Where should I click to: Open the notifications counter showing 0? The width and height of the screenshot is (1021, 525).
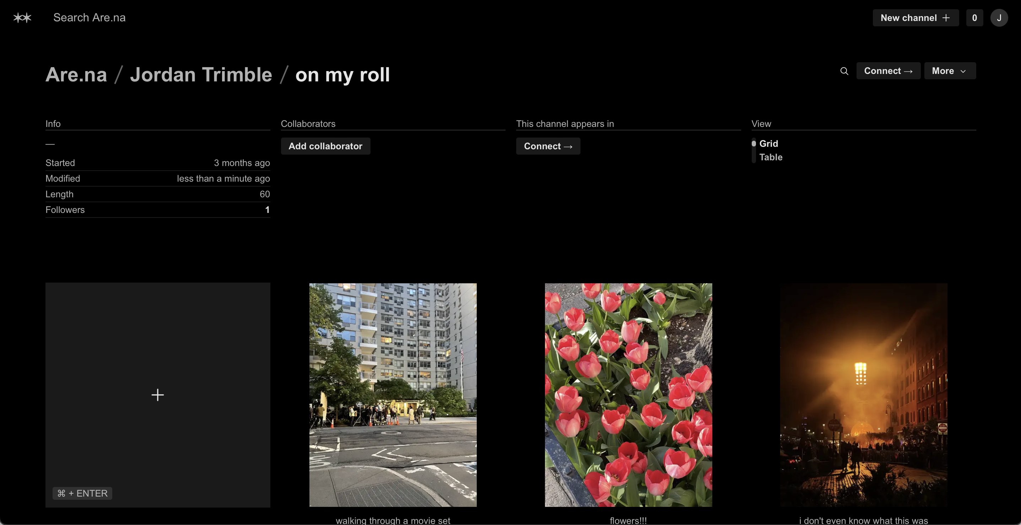[x=974, y=18]
